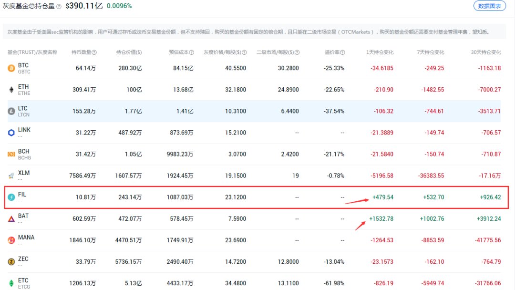Click help icon next to 二级市场/每股 header
Image resolution: width=515 pixels, height=290 pixels.
297,52
